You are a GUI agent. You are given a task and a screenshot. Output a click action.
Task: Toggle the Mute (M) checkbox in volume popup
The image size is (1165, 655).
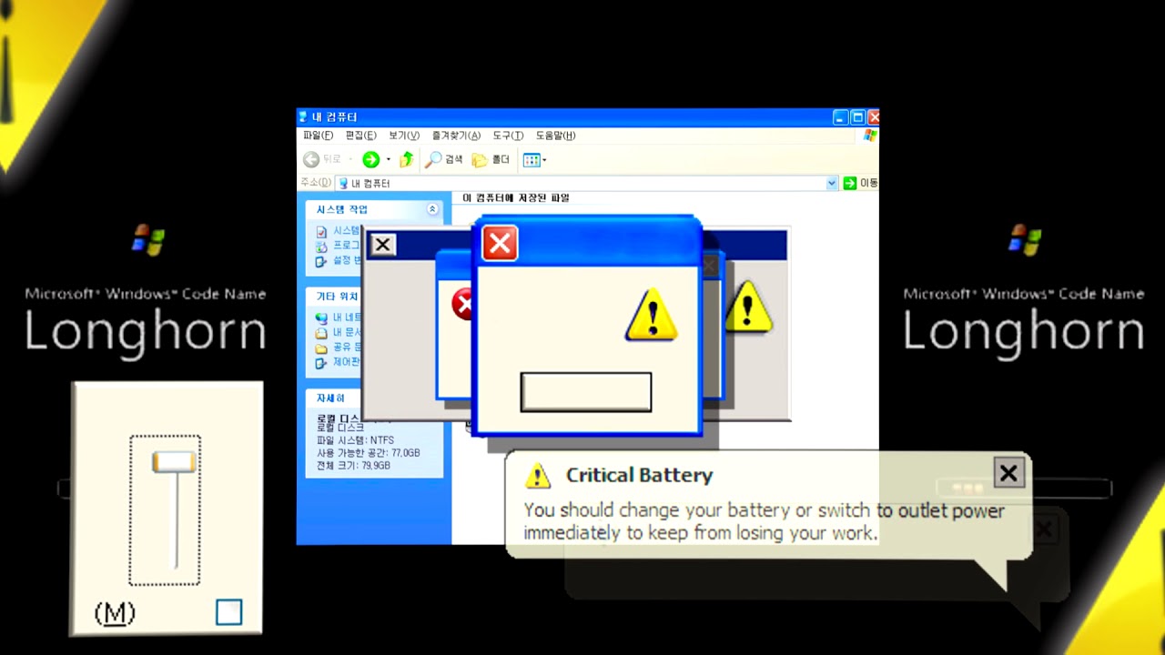(228, 612)
